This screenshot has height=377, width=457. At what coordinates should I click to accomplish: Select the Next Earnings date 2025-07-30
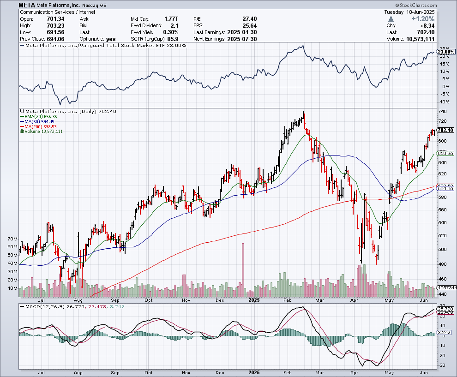(x=242, y=39)
